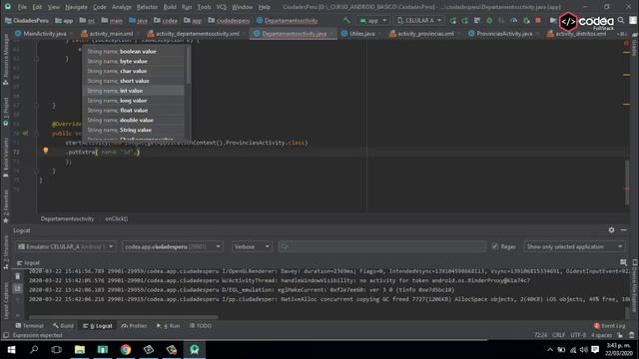The height and width of the screenshot is (359, 639).
Task: Open the Verbose log level dropdown
Action: [x=252, y=246]
